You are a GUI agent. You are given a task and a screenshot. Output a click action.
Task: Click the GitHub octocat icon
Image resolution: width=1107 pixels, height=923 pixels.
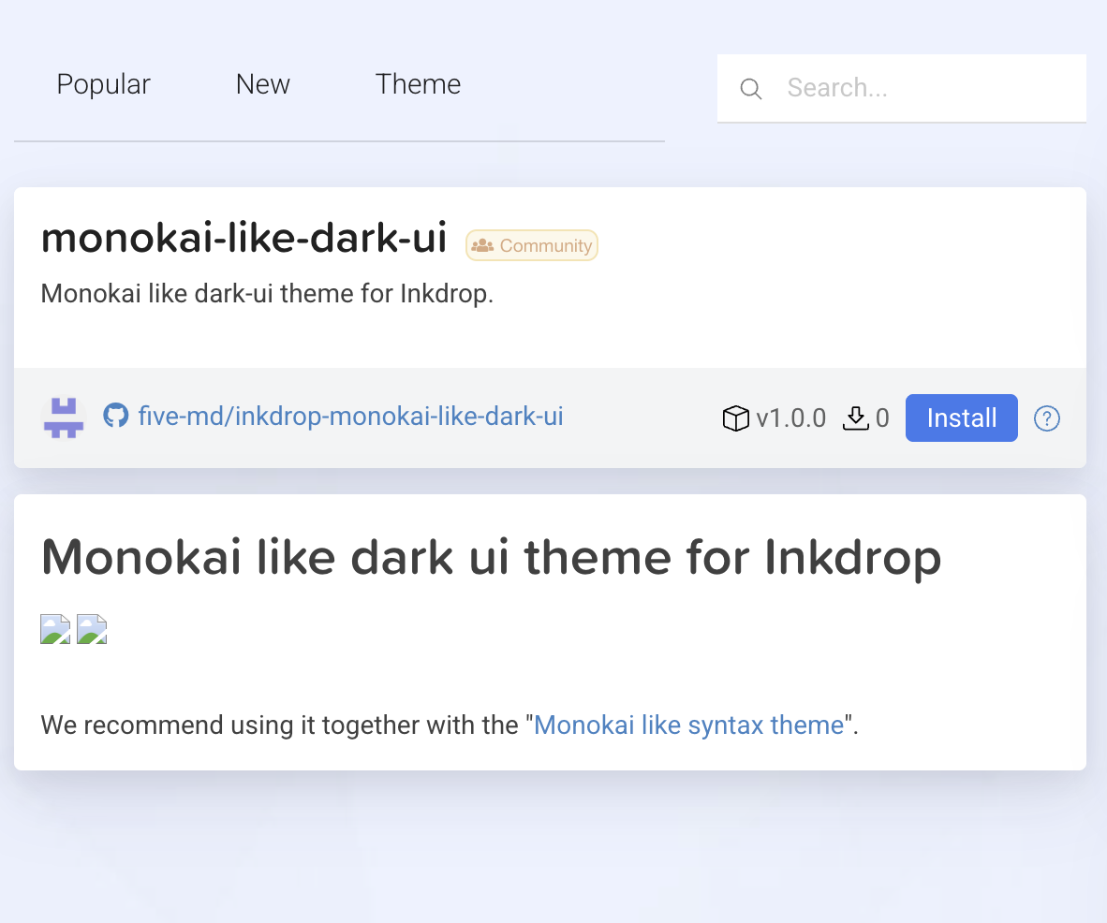tap(115, 416)
